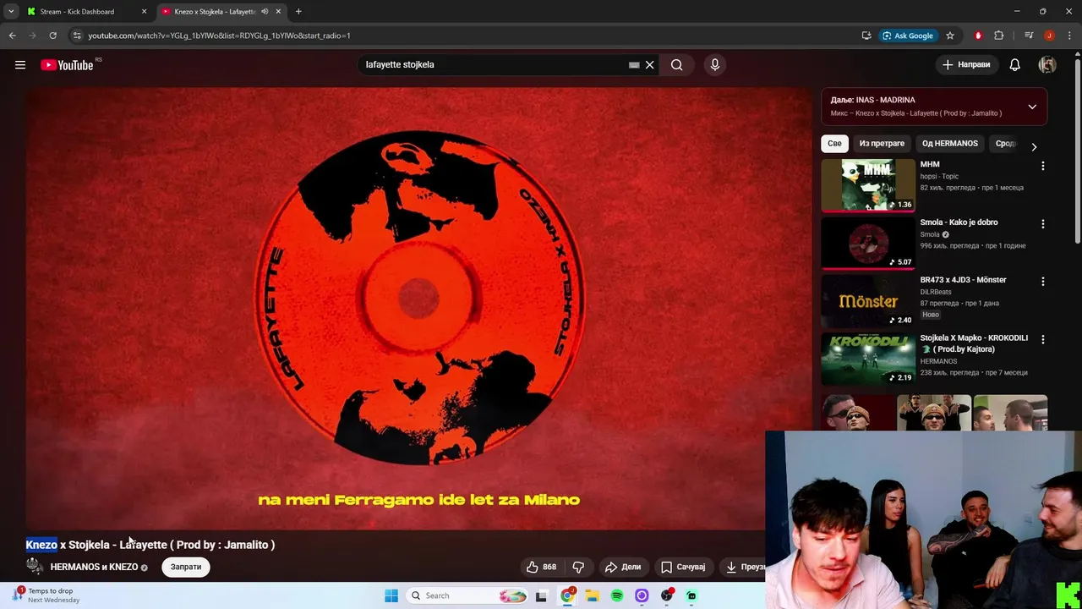Select the 'Све' filter chip
1082x609 pixels.
click(x=834, y=144)
